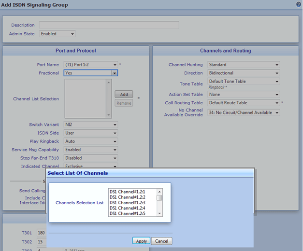Open the Switch Variant dropdown
303x251 pixels.
[91, 125]
